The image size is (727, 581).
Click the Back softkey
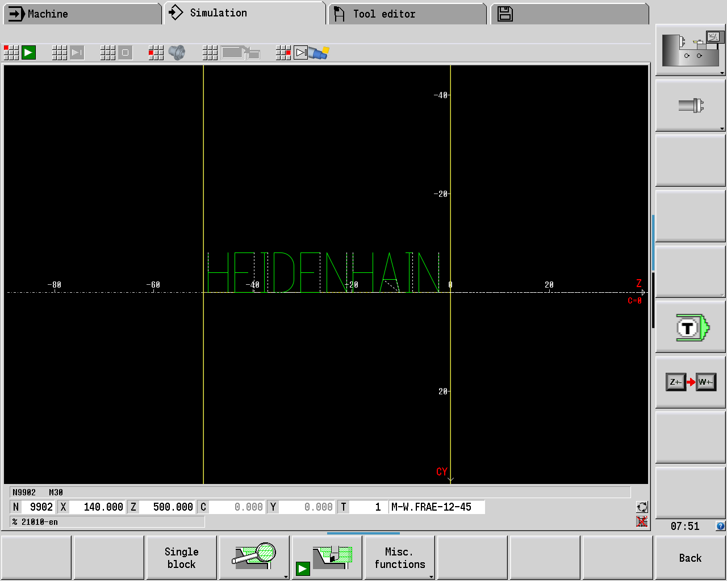(690, 558)
